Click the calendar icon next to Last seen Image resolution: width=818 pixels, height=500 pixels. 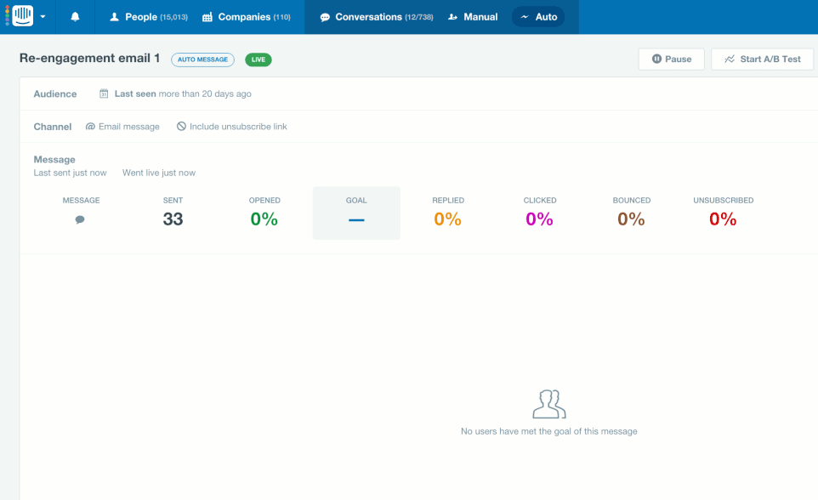(104, 94)
